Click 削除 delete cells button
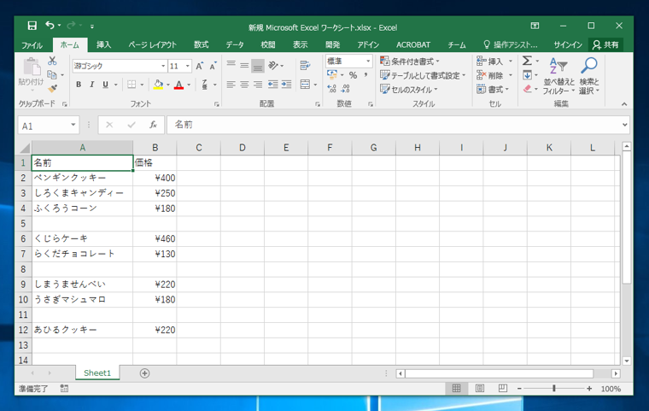Viewport: 649px width, 411px height. coord(489,75)
